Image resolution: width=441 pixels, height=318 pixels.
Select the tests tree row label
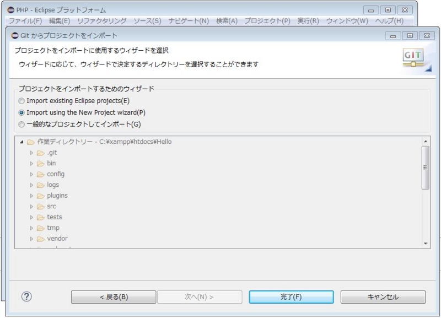[x=55, y=217]
